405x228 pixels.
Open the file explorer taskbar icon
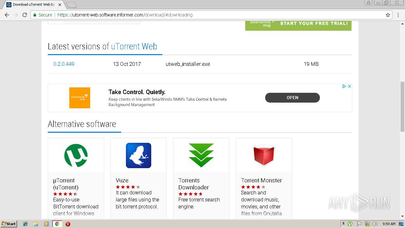(36, 224)
